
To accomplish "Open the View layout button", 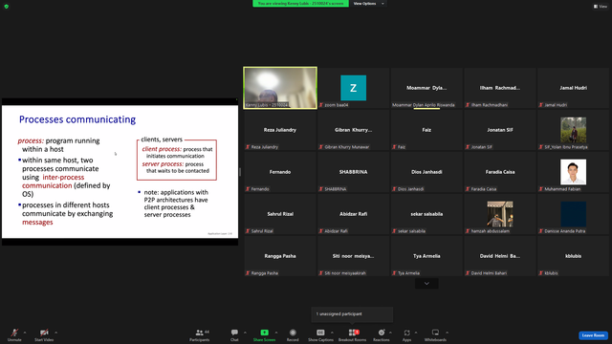I will [x=601, y=7].
